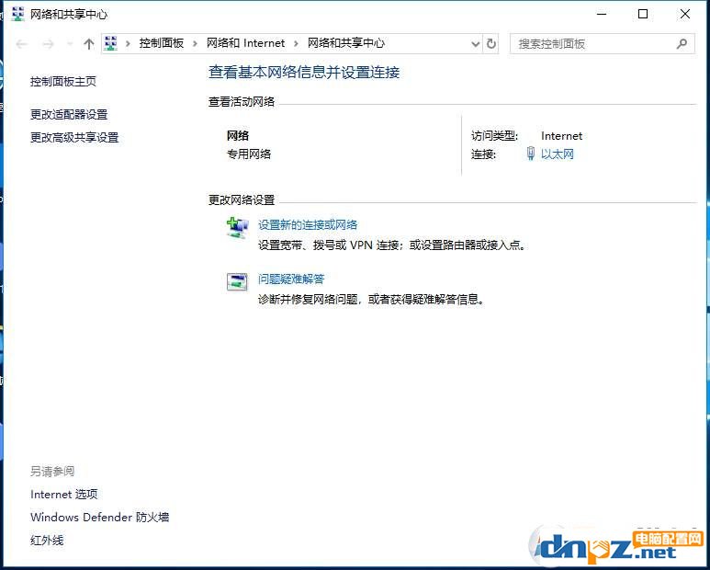
Task: Close the 网络和共享中心 window
Action: (685, 14)
